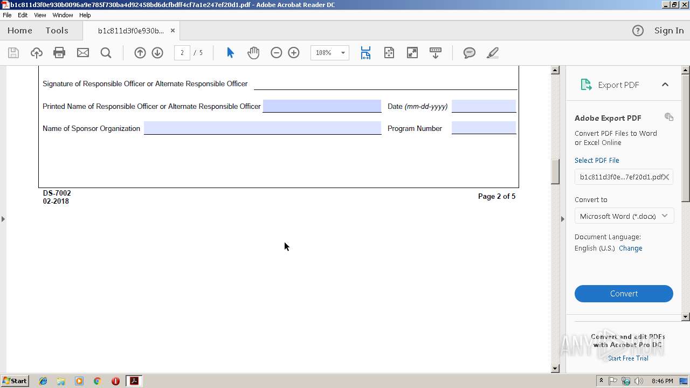
Task: Click the upload to cloud icon
Action: tap(36, 53)
